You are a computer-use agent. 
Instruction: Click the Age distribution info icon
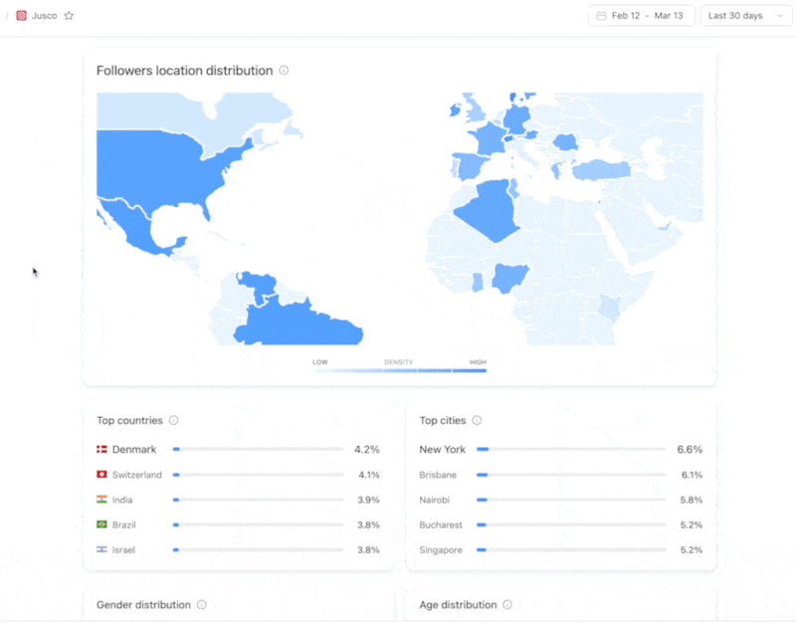(x=506, y=605)
